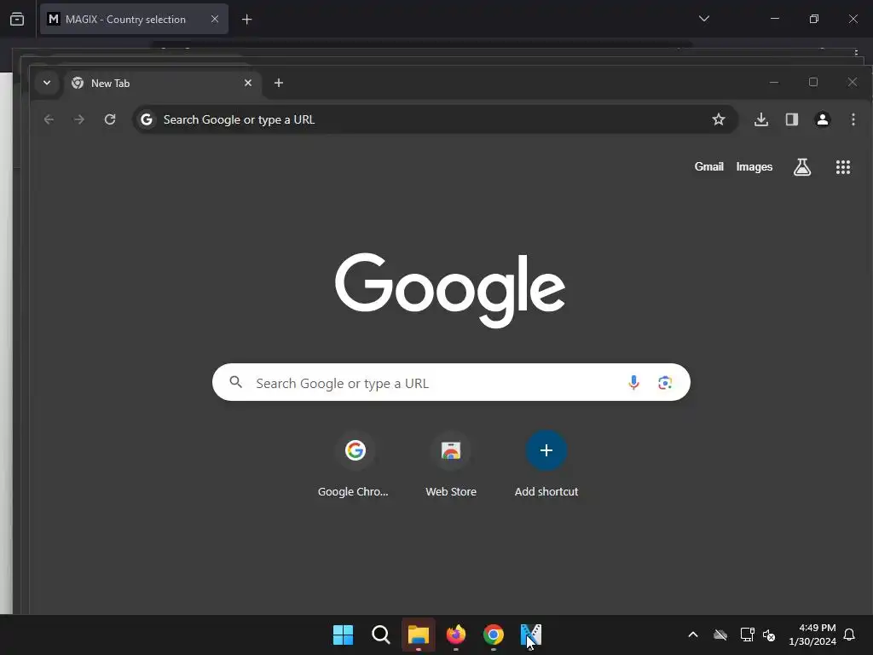
Task: Click the Google search box
Action: coord(451,382)
